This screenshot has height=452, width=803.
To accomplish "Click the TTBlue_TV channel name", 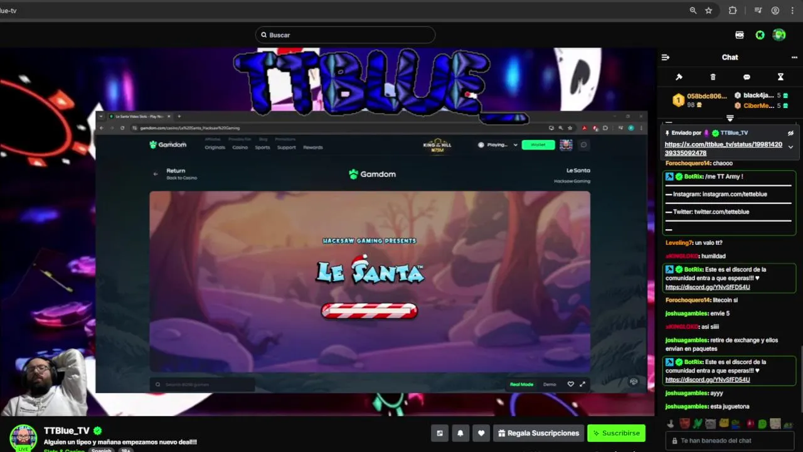I will pyautogui.click(x=66, y=431).
